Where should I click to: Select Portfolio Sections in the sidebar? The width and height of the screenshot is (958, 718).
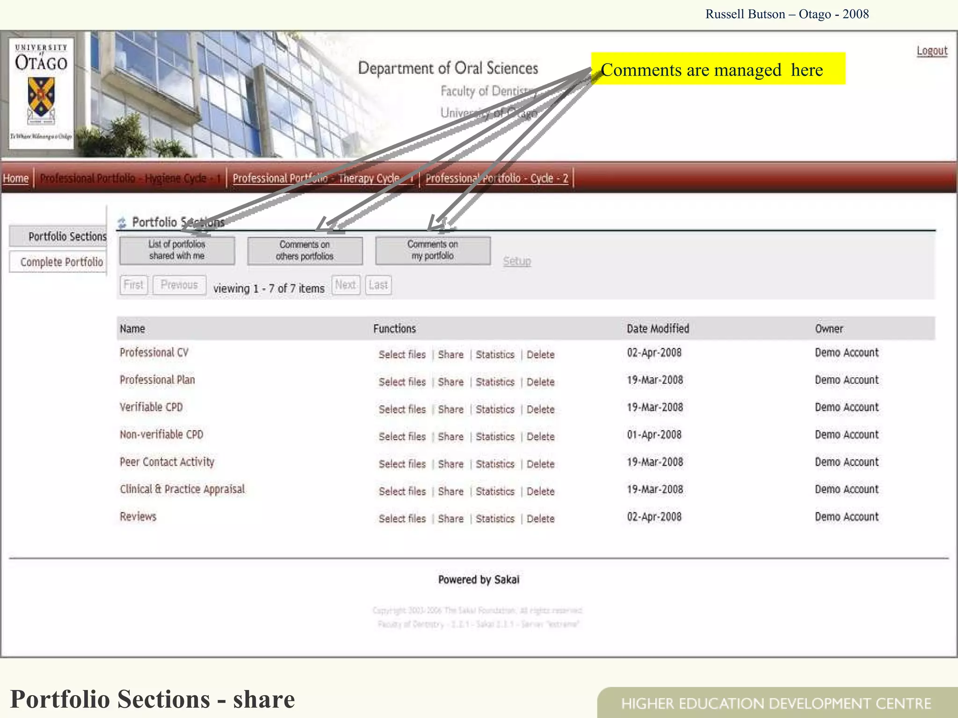pos(58,236)
